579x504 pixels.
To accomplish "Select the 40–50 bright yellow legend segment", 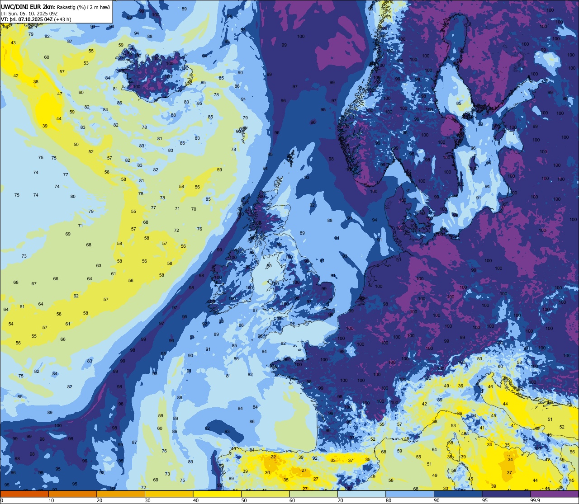I will [217, 494].
